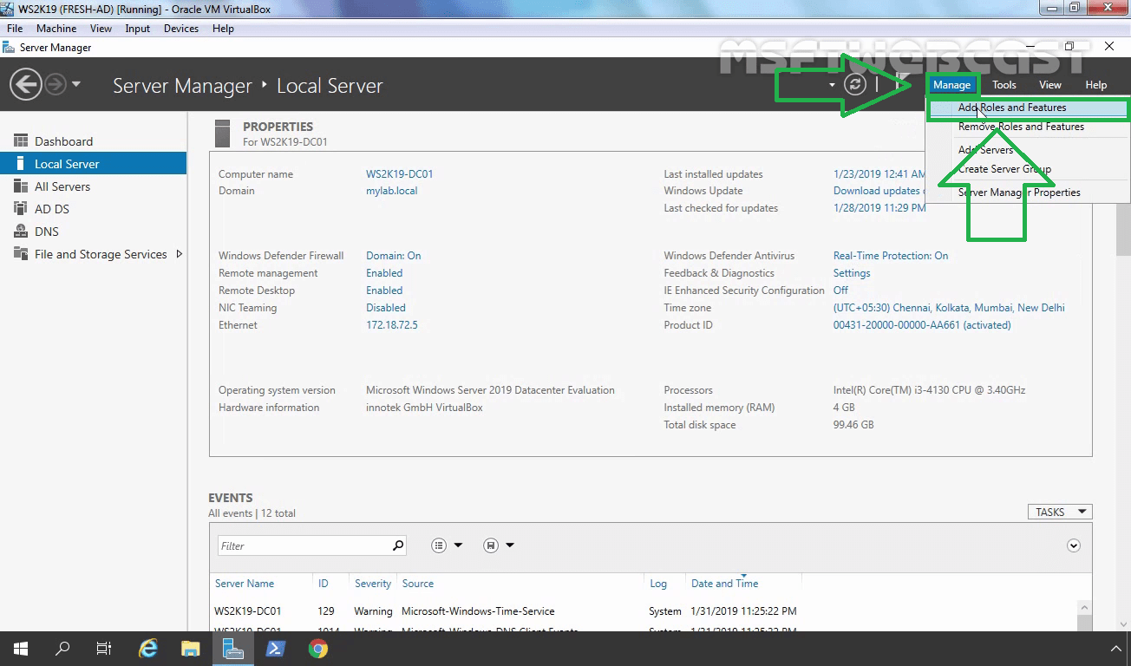Click the back navigation arrow
Viewport: 1131px width, 666px height.
[26, 85]
